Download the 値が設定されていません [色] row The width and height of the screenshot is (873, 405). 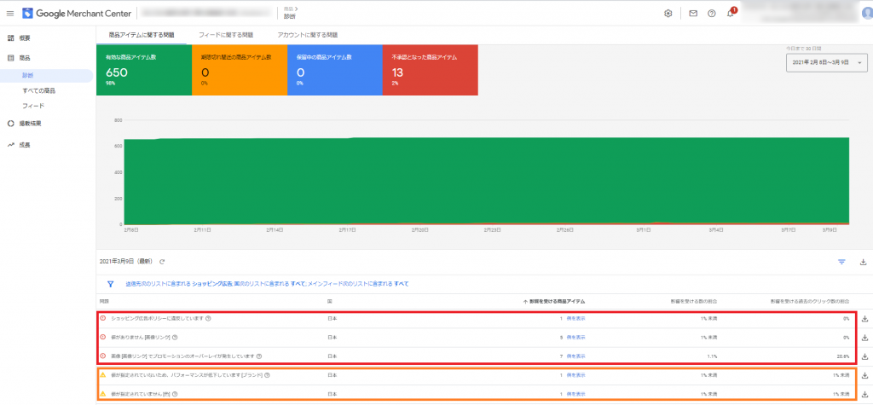864,394
